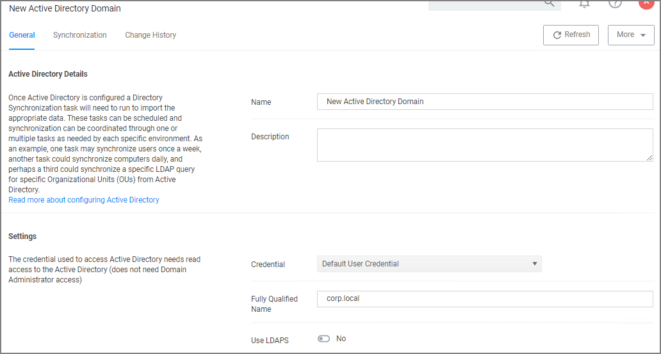Viewport: 661px width, 354px height.
Task: Select the General tab
Action: pyautogui.click(x=22, y=35)
